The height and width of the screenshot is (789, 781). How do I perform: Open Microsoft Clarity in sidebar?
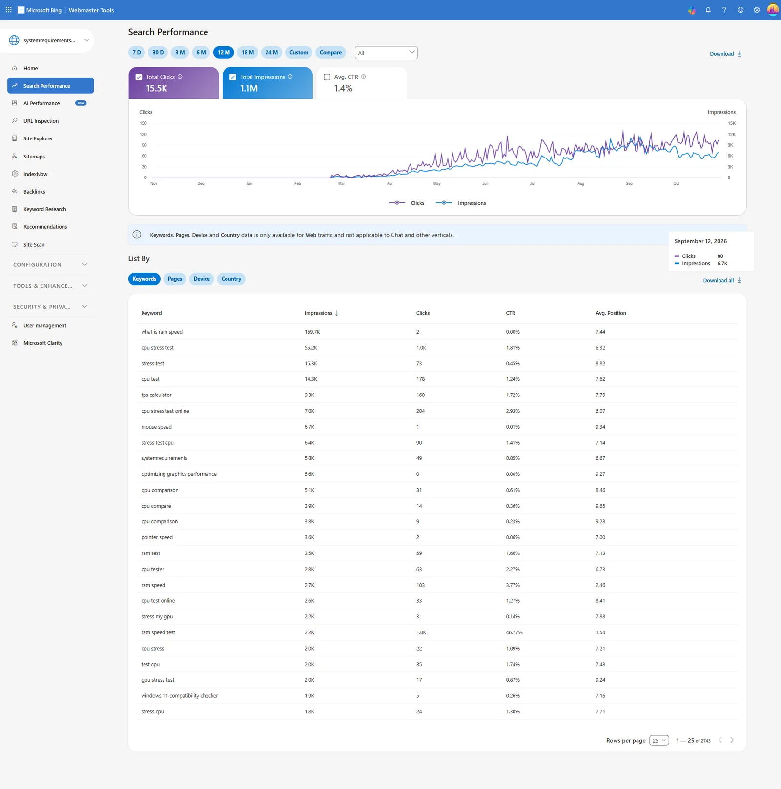pos(50,343)
